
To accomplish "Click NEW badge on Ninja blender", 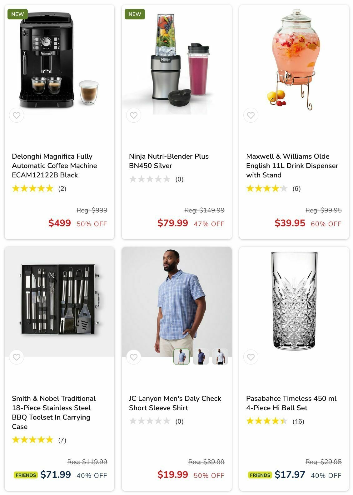I will coord(135,14).
